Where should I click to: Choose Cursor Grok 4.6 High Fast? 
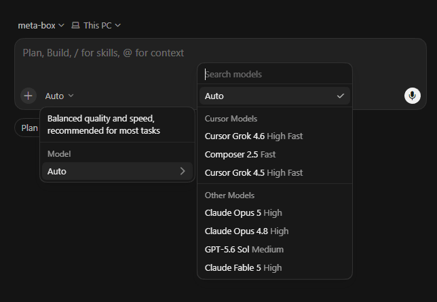(x=275, y=136)
